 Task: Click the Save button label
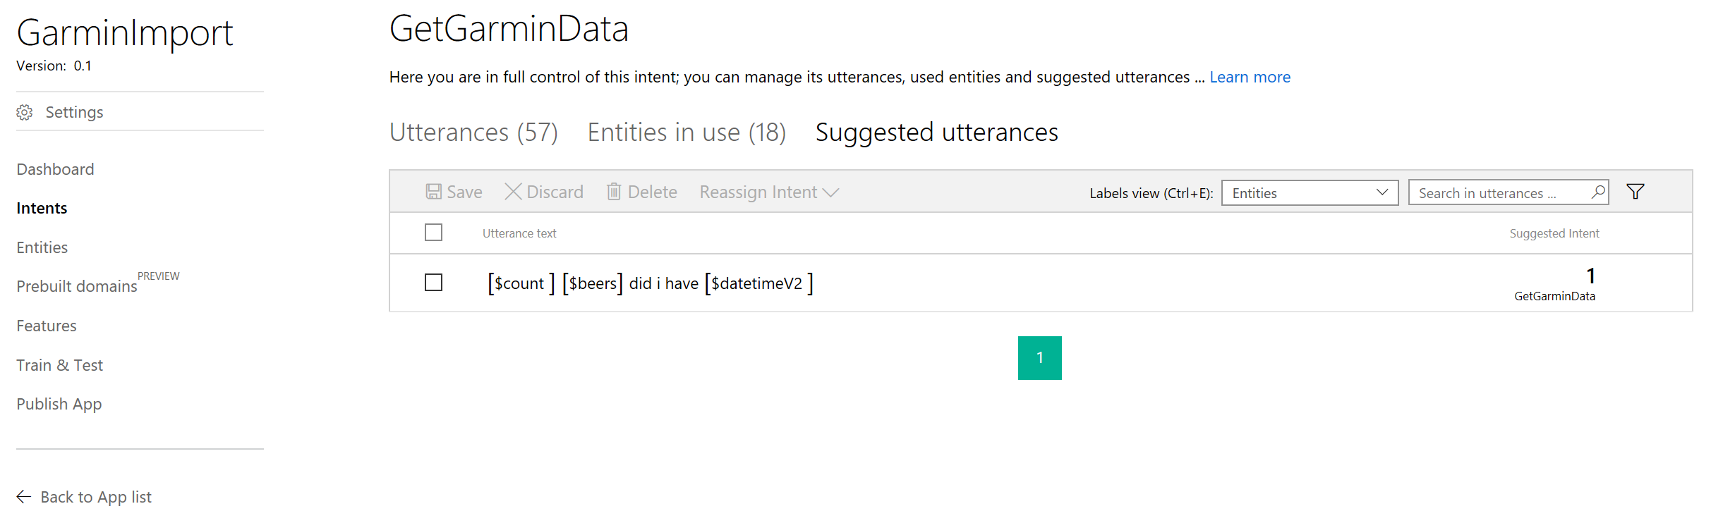tap(464, 192)
